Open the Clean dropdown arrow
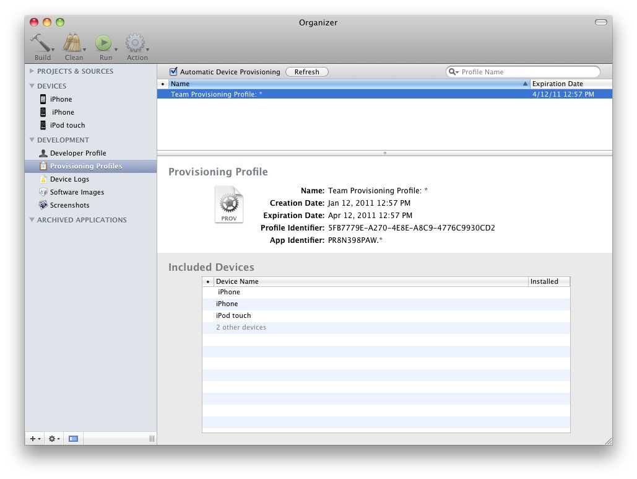 coord(84,50)
